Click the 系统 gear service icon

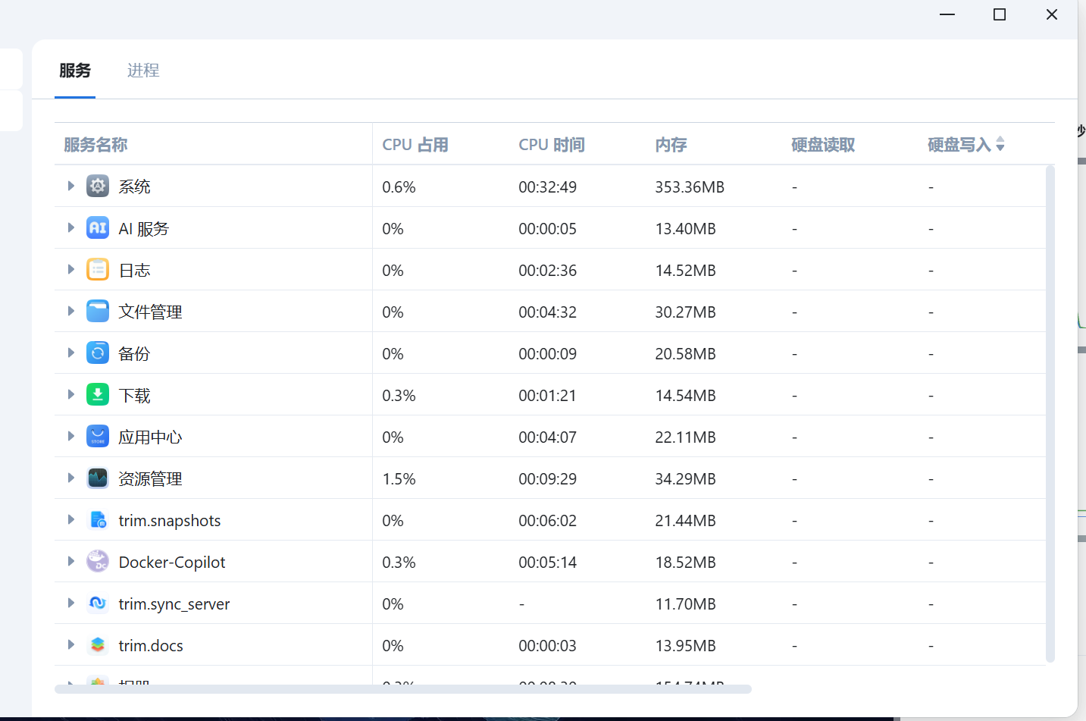[x=98, y=186]
